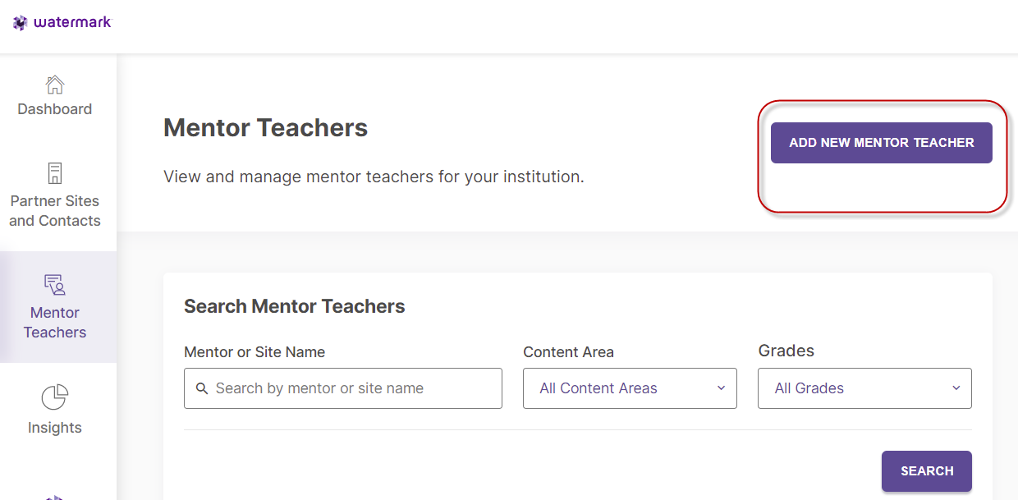Open the All Grades dropdown
Screen dimensions: 1018x500
(864, 388)
